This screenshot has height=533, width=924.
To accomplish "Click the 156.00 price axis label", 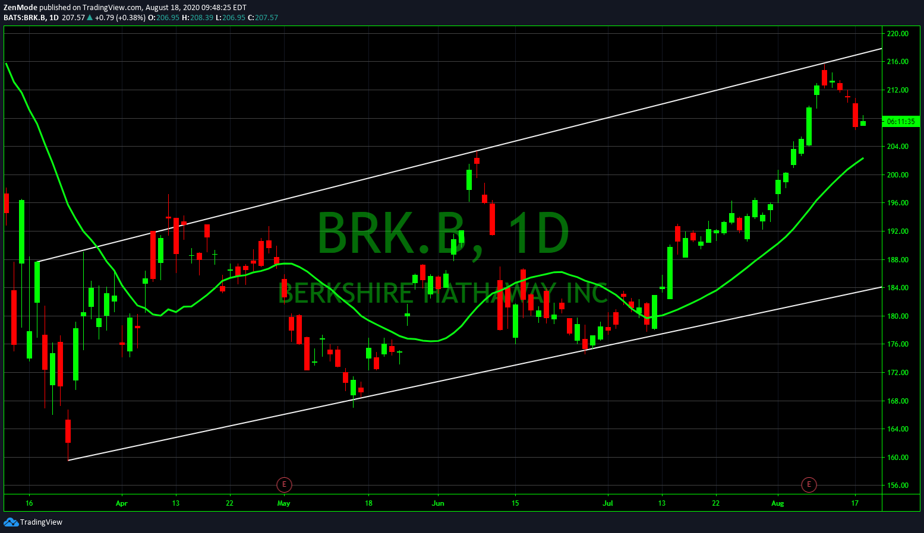I will (x=898, y=486).
